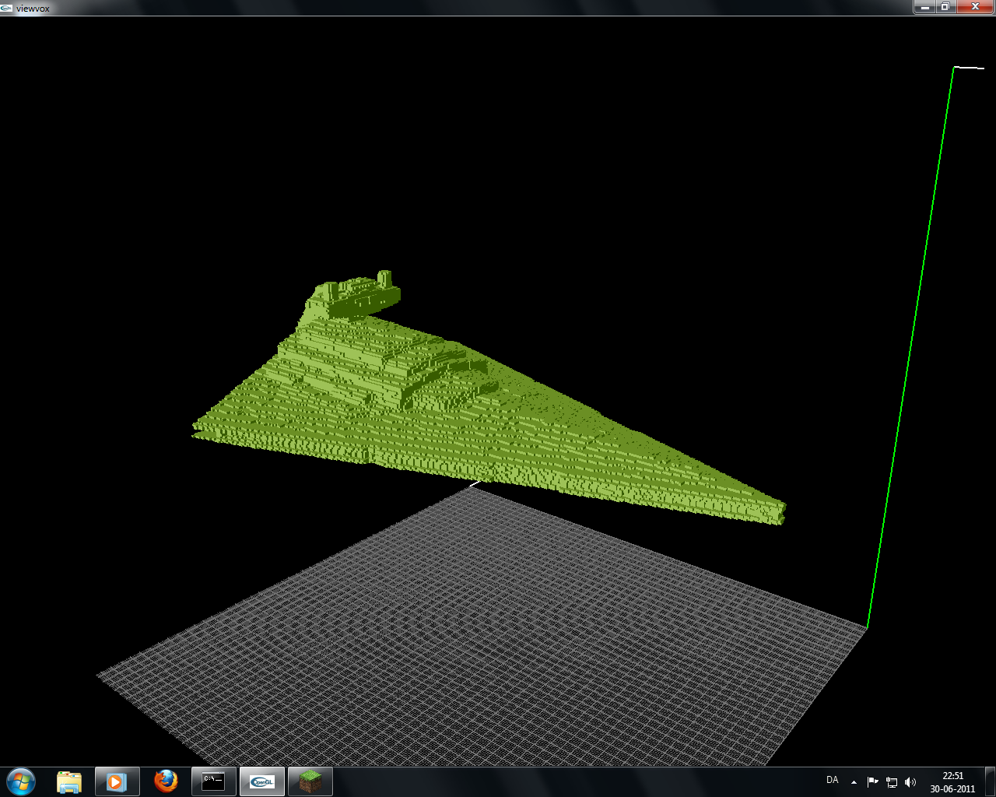Open Windows Explorer from the taskbar

(69, 781)
